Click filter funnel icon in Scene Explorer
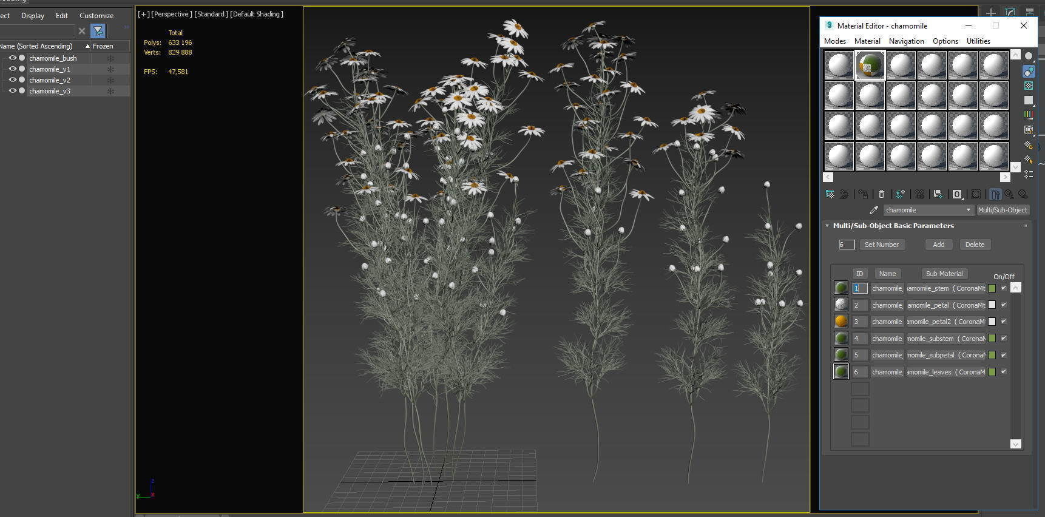The width and height of the screenshot is (1045, 517). pyautogui.click(x=98, y=31)
